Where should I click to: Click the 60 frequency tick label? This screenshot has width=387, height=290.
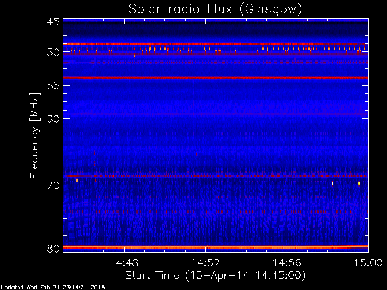click(x=53, y=119)
